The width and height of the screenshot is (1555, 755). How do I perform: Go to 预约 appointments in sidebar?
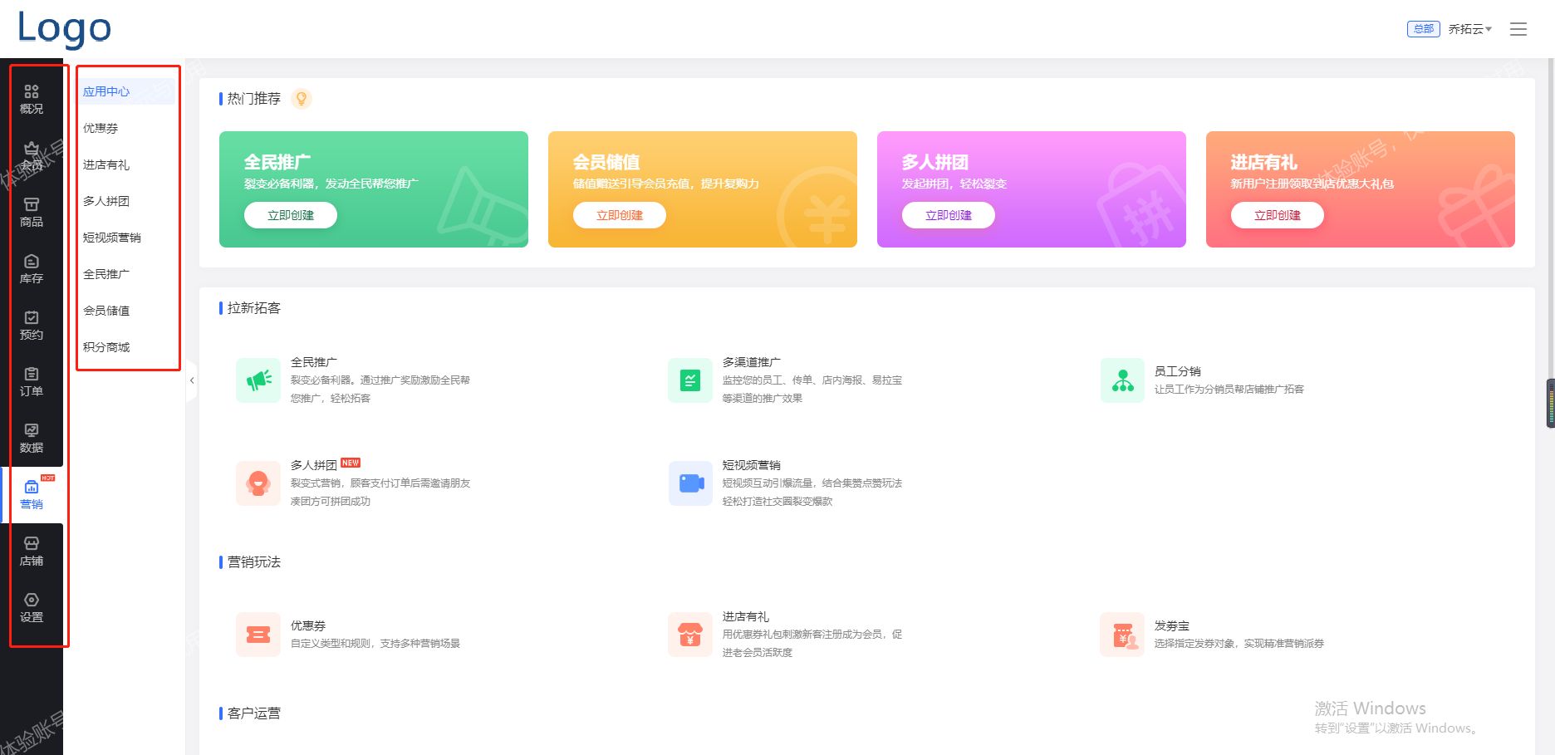32,325
